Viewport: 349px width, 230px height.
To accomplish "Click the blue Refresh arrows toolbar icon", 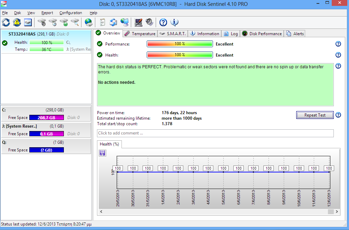I will pyautogui.click(x=6, y=22).
